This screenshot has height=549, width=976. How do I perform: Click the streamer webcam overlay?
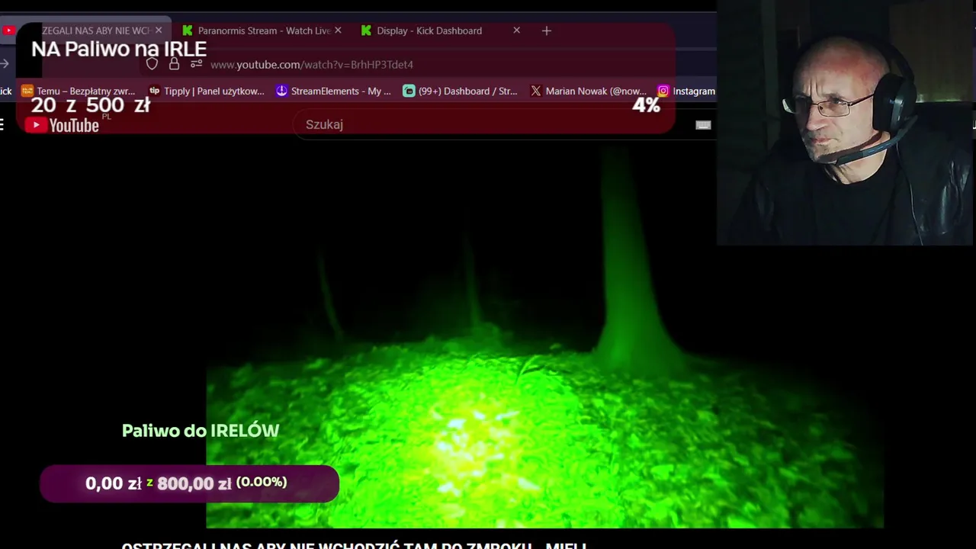(x=845, y=123)
